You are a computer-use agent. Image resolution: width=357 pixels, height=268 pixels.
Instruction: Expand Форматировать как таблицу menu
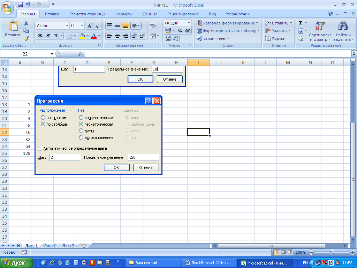[x=228, y=31]
